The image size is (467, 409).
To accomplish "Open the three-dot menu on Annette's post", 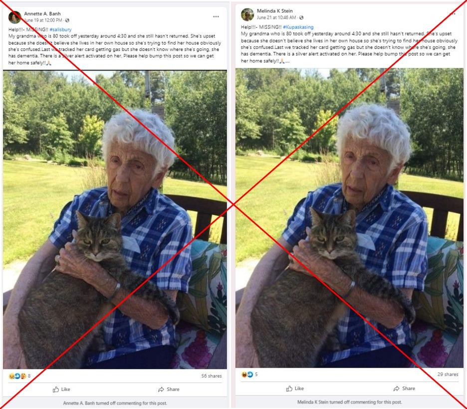I will pos(216,16).
